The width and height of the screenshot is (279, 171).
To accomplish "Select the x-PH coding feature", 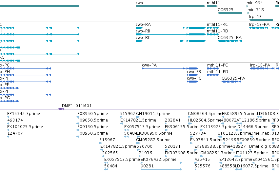I will [x=26, y=75].
